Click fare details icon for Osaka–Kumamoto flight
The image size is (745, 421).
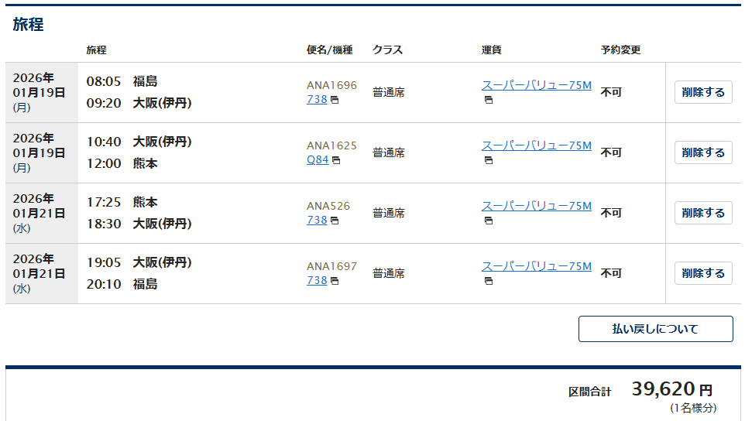pos(489,160)
